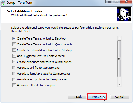Go to the next setup step

pyautogui.click(x=97, y=97)
